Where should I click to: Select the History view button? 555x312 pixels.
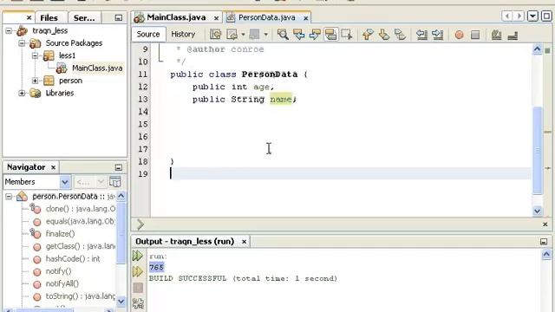pos(183,35)
